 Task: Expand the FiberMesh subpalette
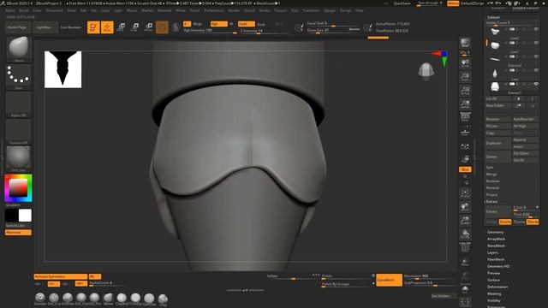496,259
